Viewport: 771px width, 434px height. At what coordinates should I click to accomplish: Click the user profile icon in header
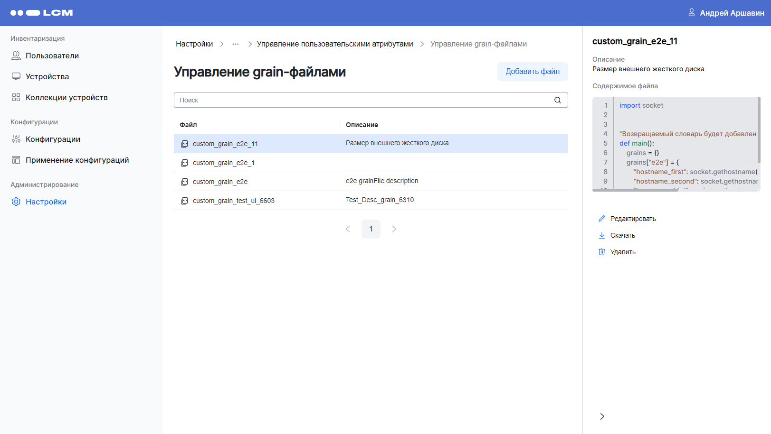692,12
